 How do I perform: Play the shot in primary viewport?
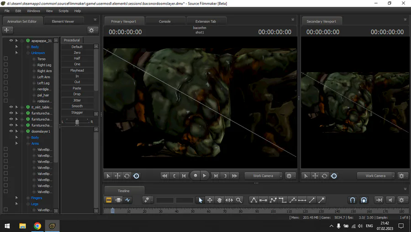click(205, 176)
